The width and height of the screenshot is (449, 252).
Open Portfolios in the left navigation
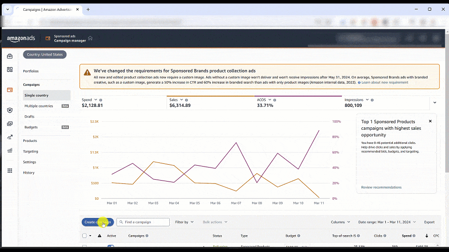[x=31, y=71]
